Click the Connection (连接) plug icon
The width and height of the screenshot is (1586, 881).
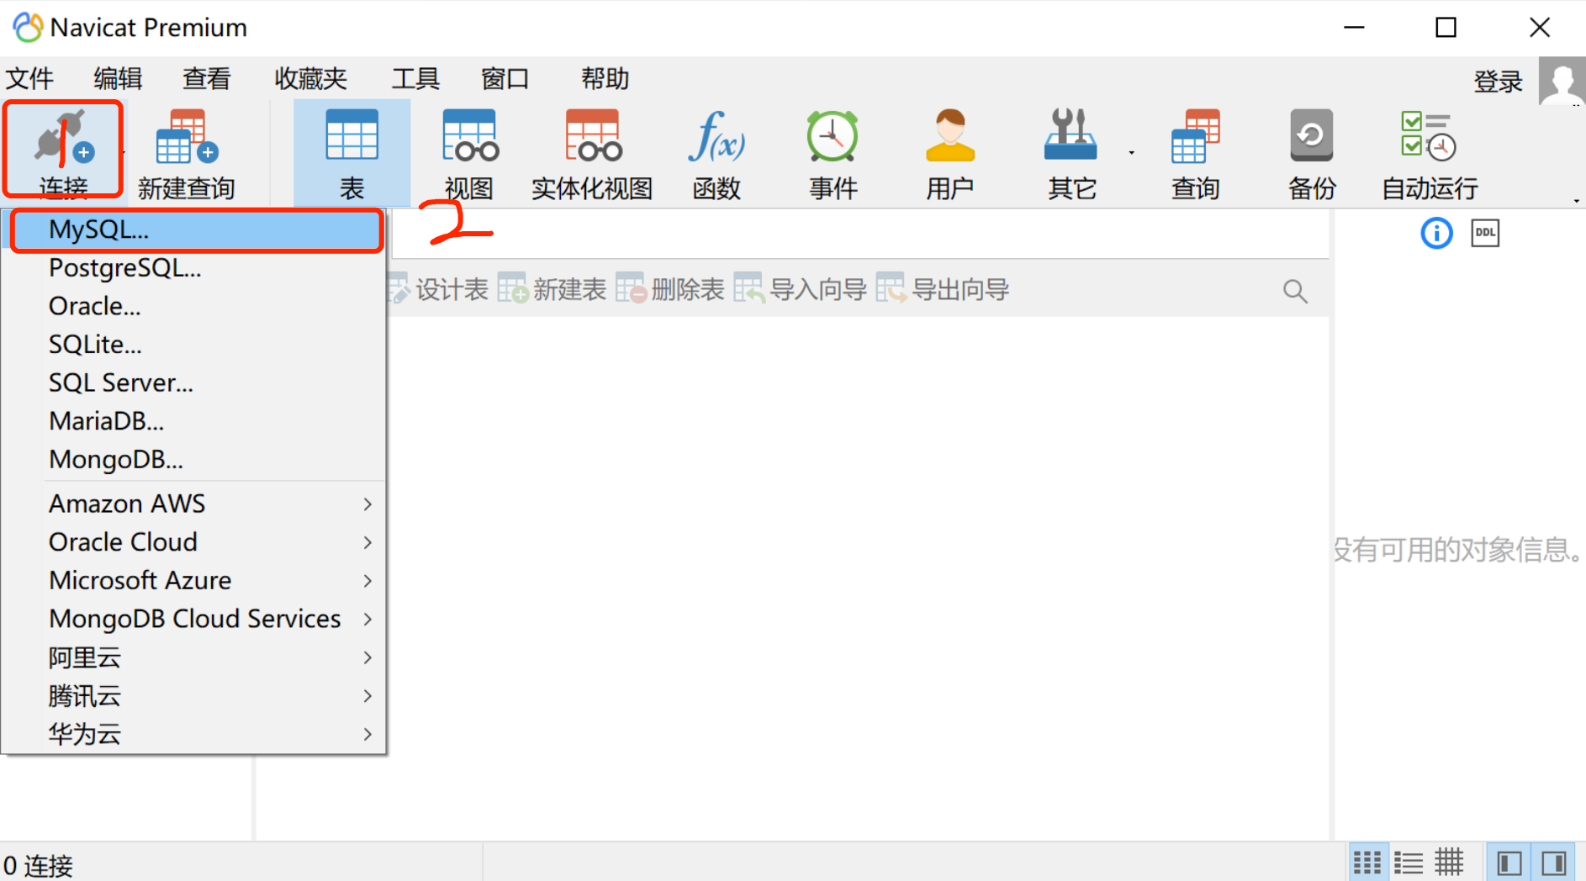63,138
